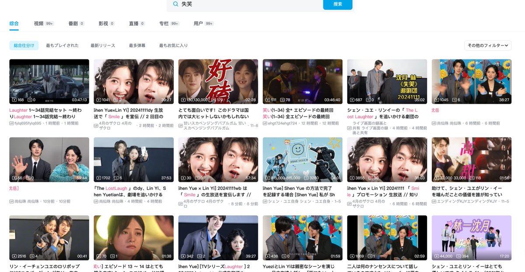Switch to the 视频 tab
525x272 pixels.
click(x=38, y=24)
